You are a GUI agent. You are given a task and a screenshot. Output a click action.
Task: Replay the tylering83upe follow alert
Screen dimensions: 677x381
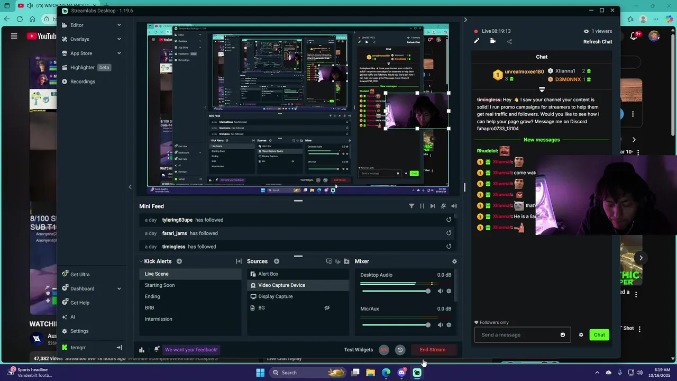point(449,220)
